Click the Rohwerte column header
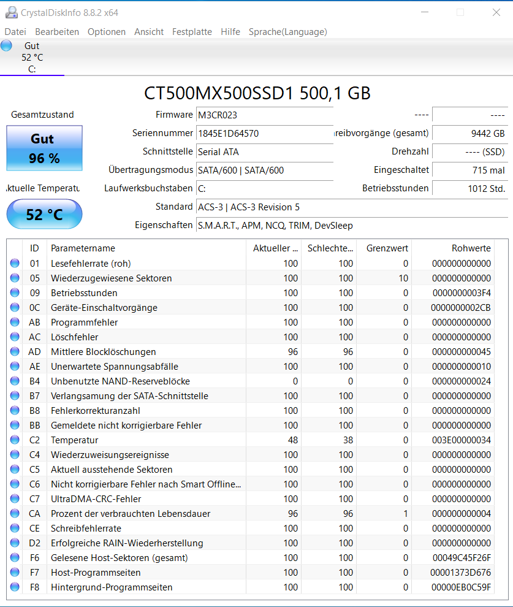This screenshot has width=513, height=607. (x=453, y=248)
